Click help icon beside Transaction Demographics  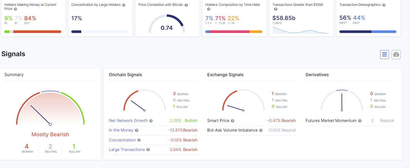(384, 5)
